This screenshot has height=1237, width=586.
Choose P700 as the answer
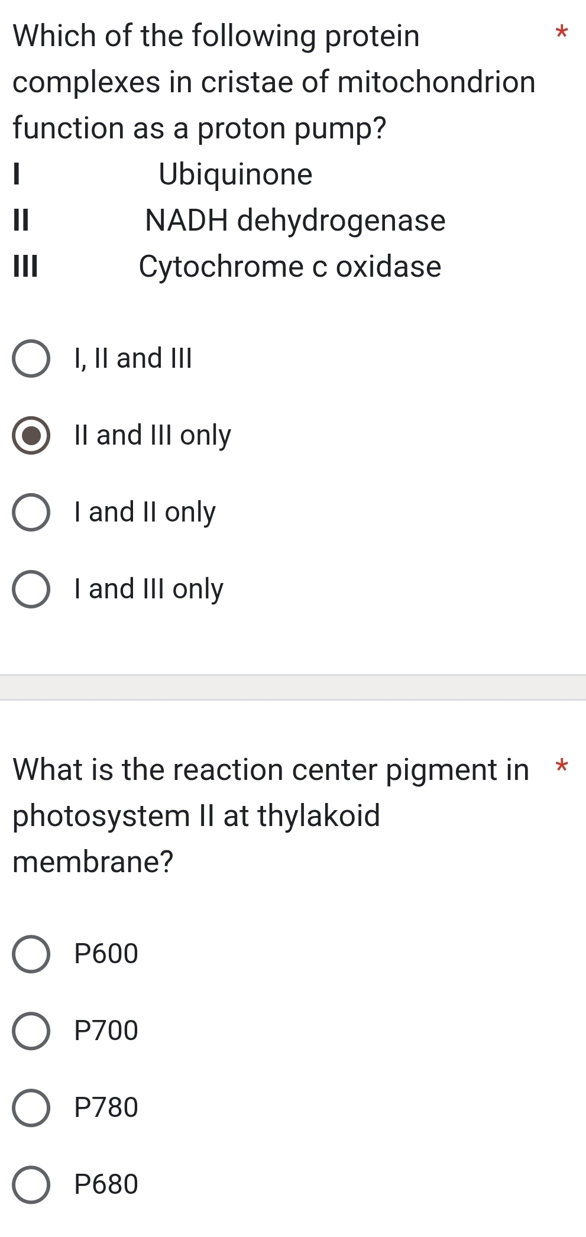pos(31,1030)
